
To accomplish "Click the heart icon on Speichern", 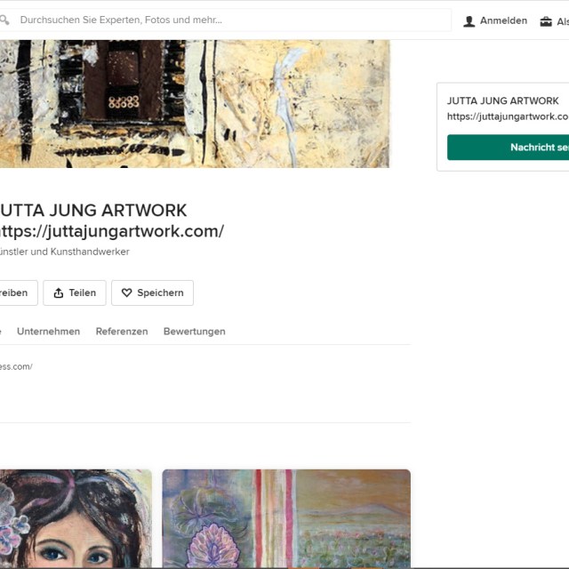I will tap(127, 293).
